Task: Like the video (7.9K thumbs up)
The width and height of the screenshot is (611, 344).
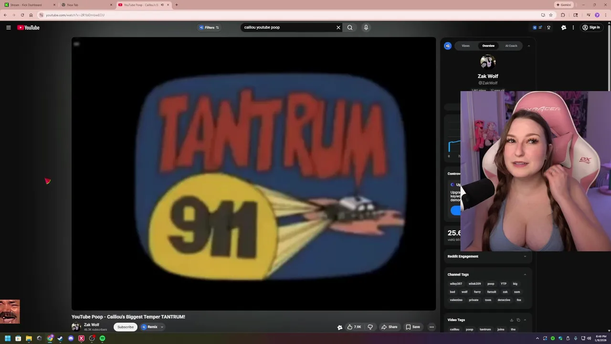Action: tap(354, 327)
